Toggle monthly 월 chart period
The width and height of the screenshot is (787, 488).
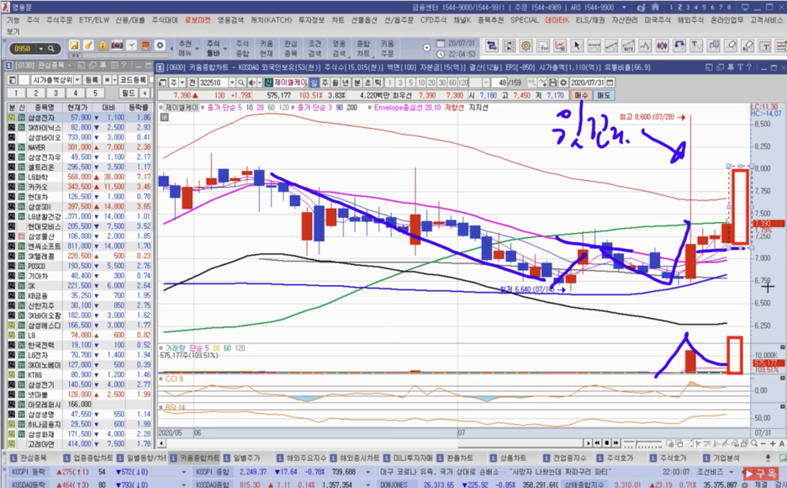pos(335,82)
